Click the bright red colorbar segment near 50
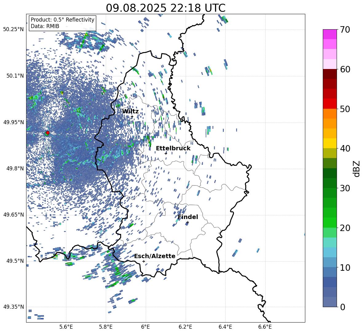Image resolution: width=364 pixels, height=333 pixels. coord(330,104)
